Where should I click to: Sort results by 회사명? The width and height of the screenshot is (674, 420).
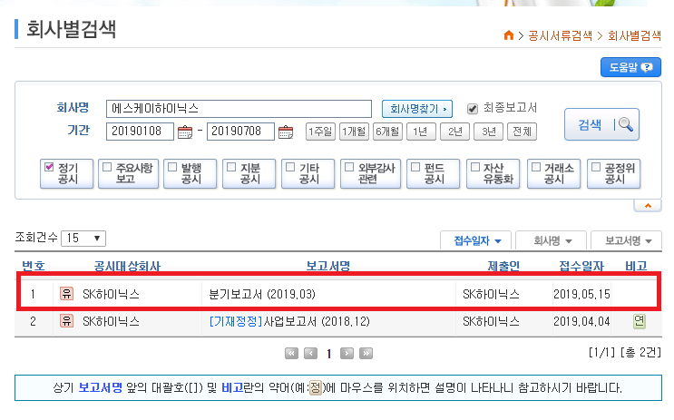pyautogui.click(x=551, y=240)
